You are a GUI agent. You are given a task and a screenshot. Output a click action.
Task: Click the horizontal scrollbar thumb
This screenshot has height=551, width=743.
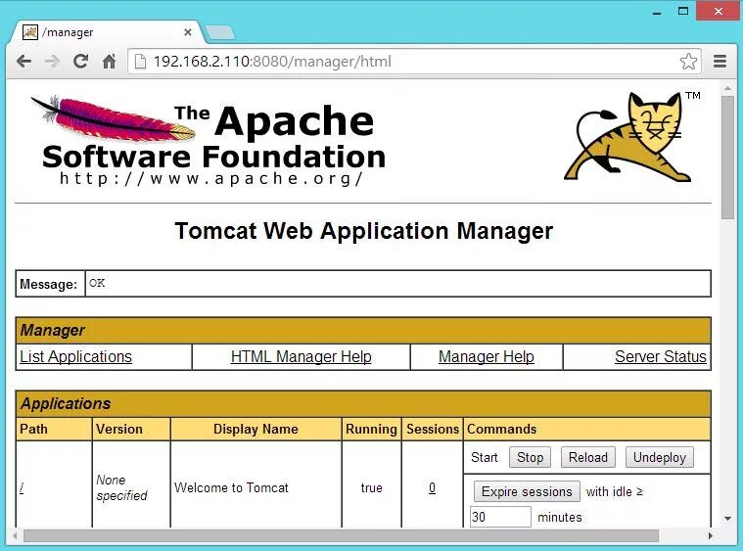(x=342, y=536)
